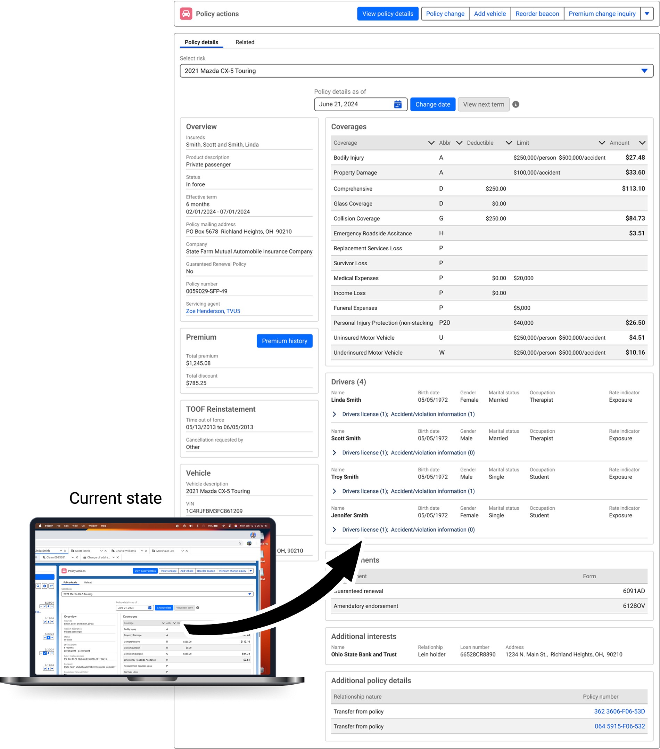Close the Scott Smith tab in the laptop

pos(105,551)
